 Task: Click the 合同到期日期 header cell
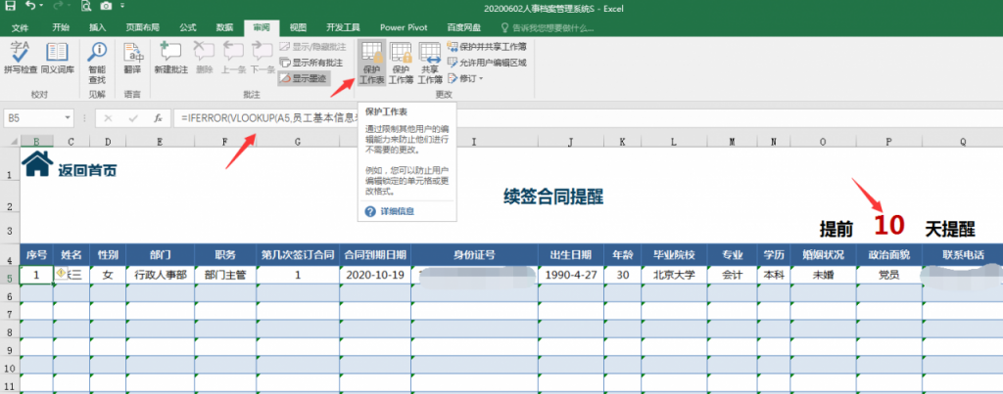[x=375, y=255]
